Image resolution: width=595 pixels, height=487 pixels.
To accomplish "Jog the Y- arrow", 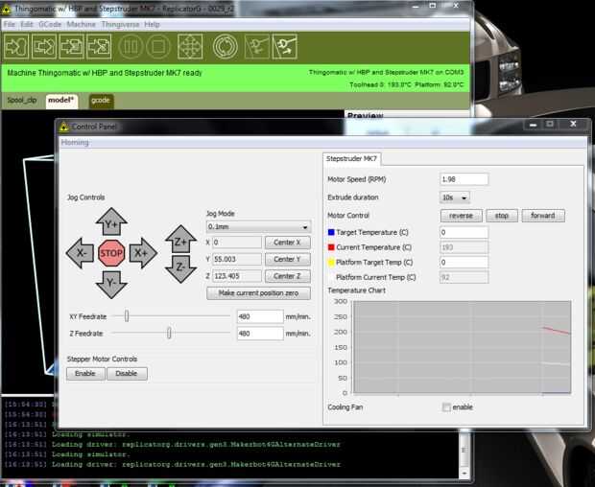I will click(x=111, y=284).
